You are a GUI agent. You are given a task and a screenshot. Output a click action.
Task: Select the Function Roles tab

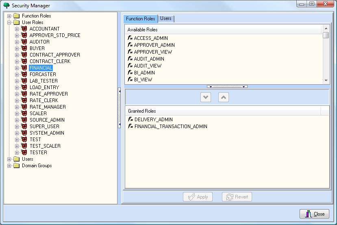tap(140, 19)
